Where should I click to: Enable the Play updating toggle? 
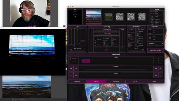(150, 30)
